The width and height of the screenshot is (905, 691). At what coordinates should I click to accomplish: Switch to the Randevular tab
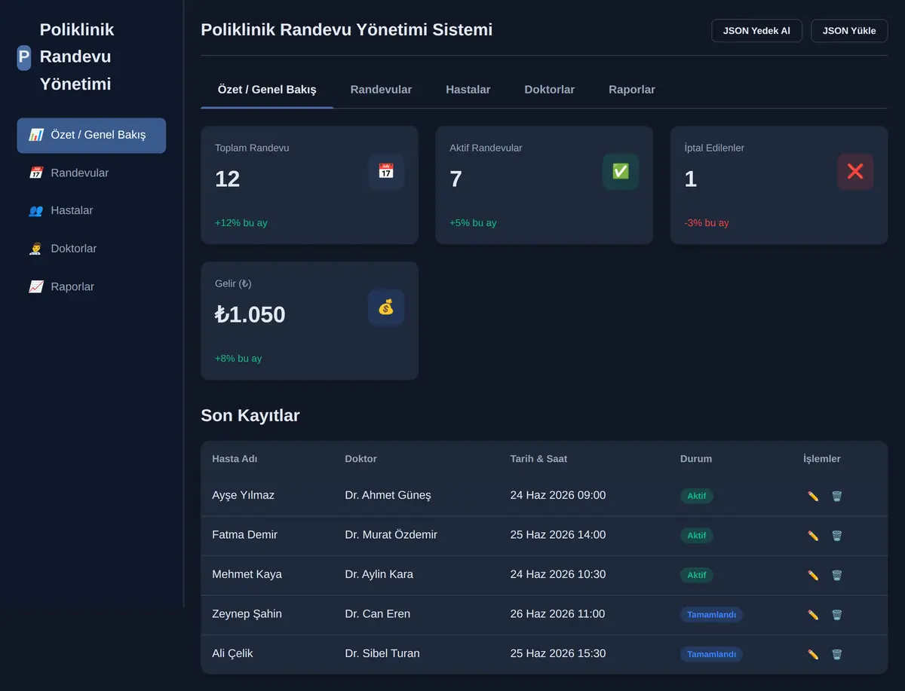(381, 90)
